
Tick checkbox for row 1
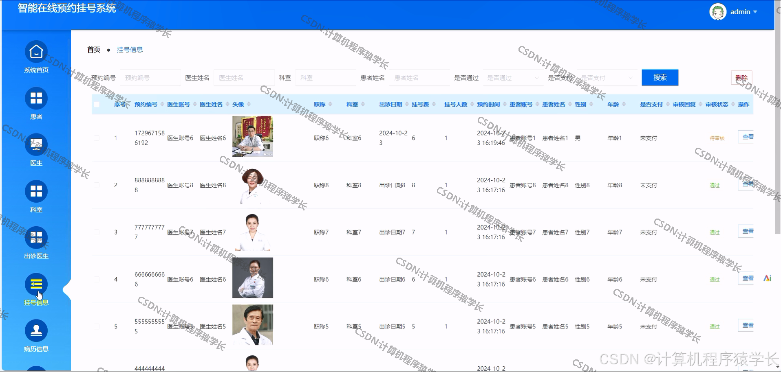point(97,138)
